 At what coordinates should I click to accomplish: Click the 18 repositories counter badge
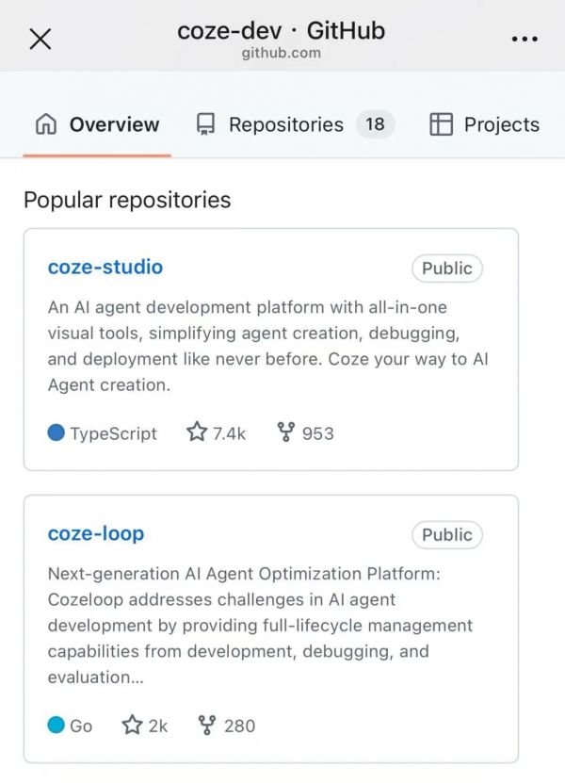375,124
